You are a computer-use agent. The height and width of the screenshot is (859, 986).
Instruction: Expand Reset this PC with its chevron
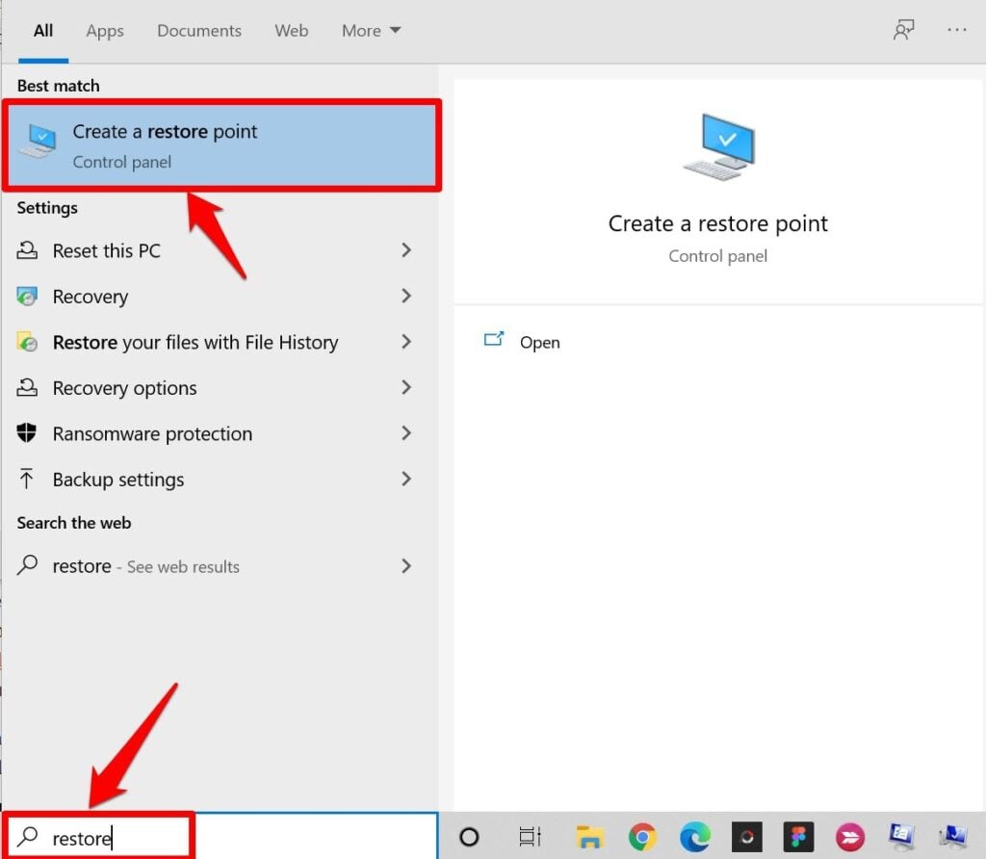tap(406, 250)
